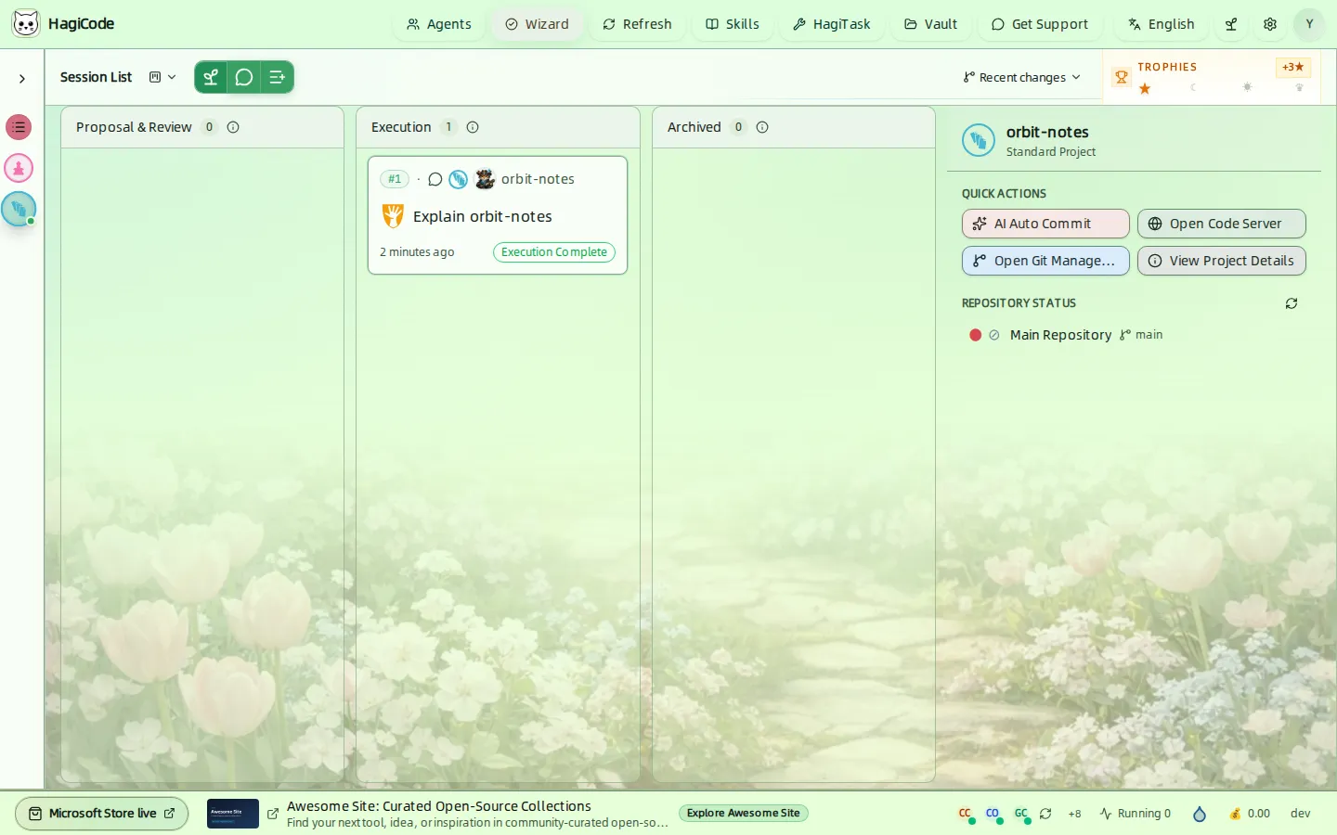Click Refresh in the top bar

637,24
